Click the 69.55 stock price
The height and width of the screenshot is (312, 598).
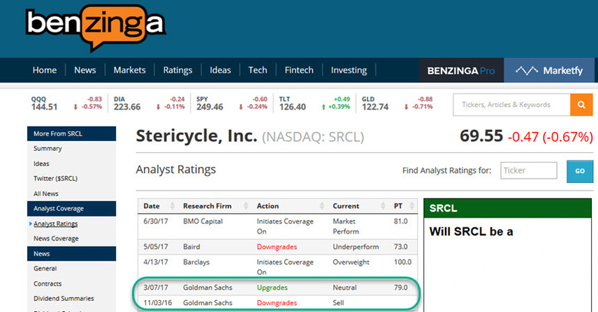pyautogui.click(x=481, y=136)
